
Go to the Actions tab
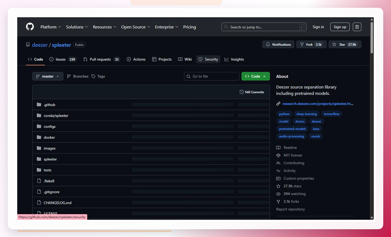tap(136, 59)
